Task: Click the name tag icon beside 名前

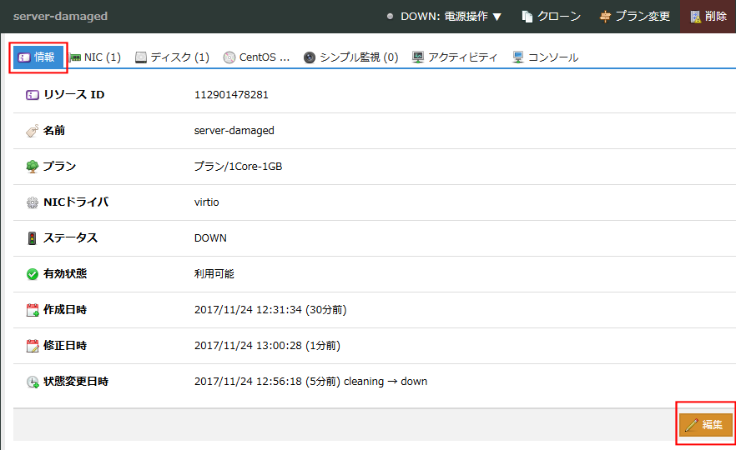Action: point(33,131)
